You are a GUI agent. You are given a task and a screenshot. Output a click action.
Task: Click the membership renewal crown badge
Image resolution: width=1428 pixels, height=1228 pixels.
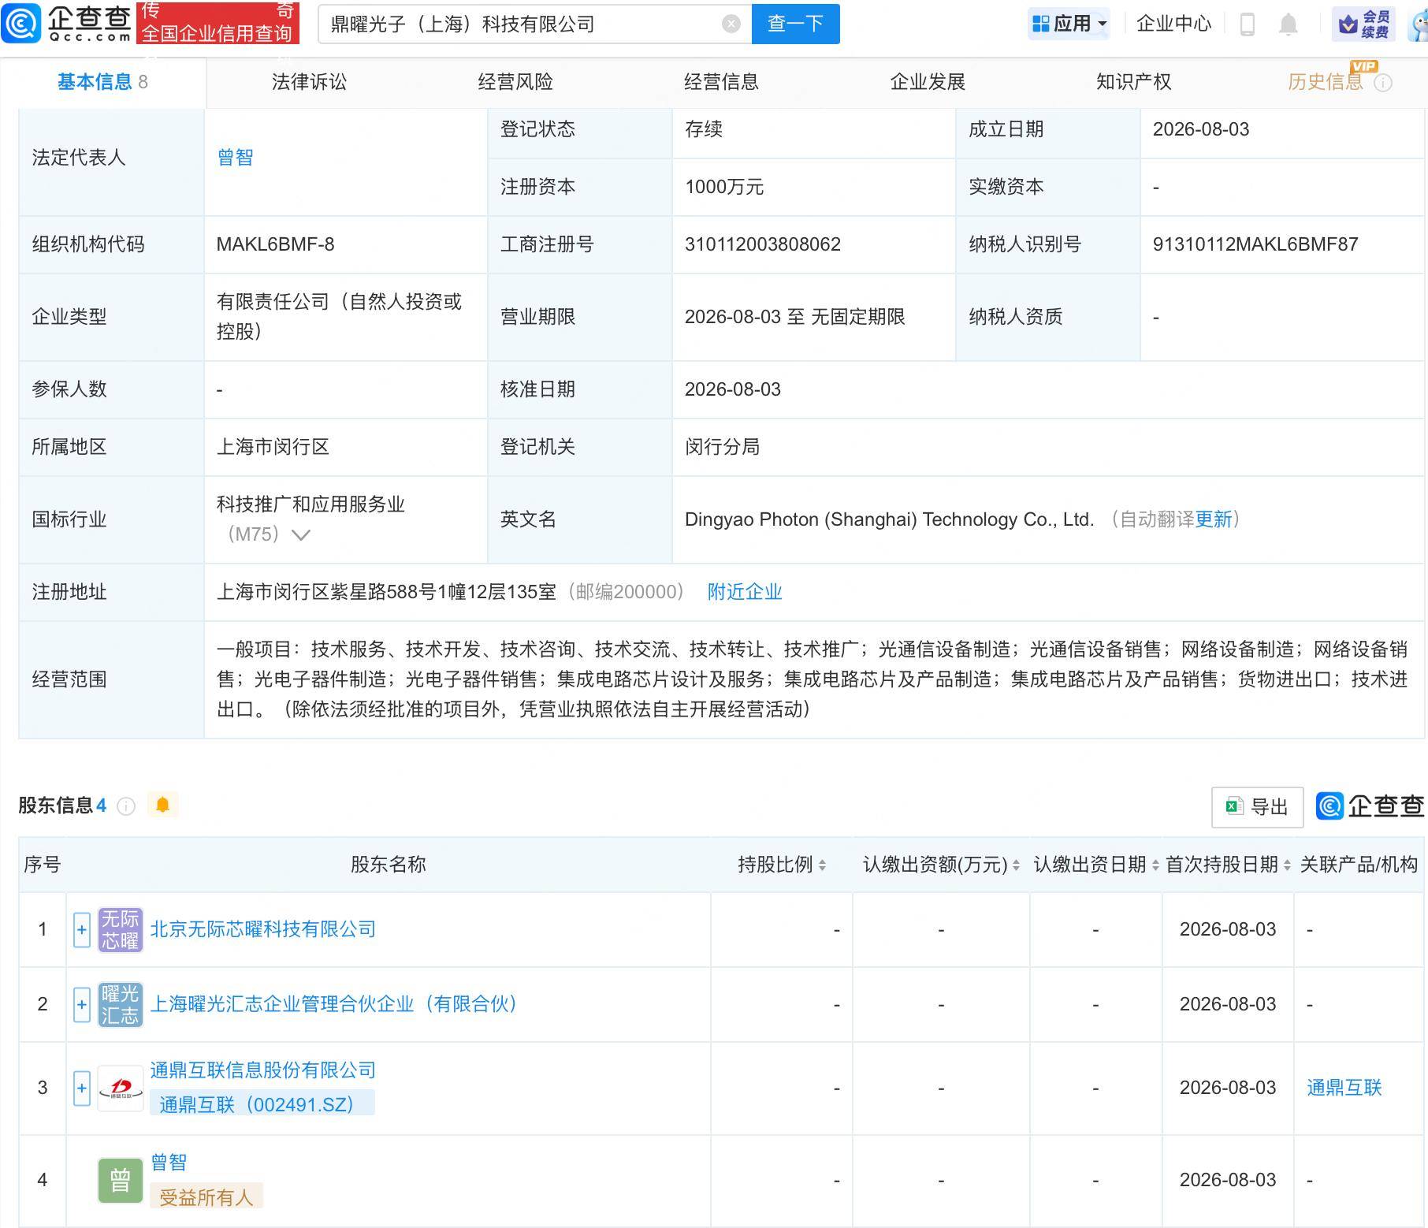(x=1363, y=24)
